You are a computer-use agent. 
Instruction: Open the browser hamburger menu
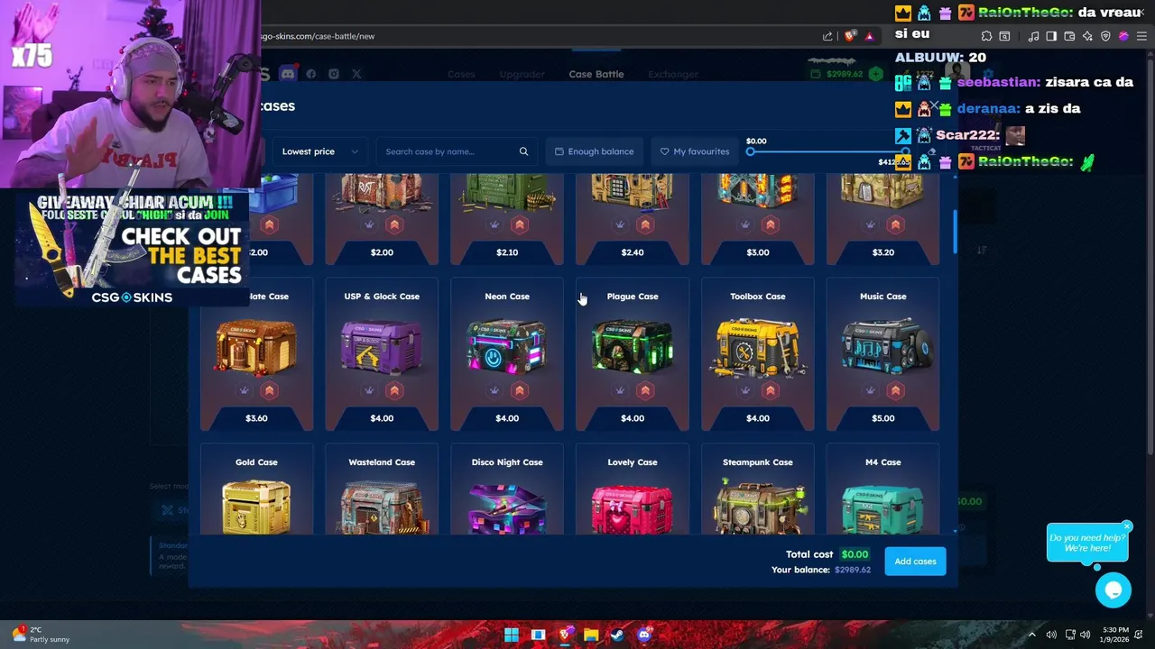pyautogui.click(x=1141, y=36)
